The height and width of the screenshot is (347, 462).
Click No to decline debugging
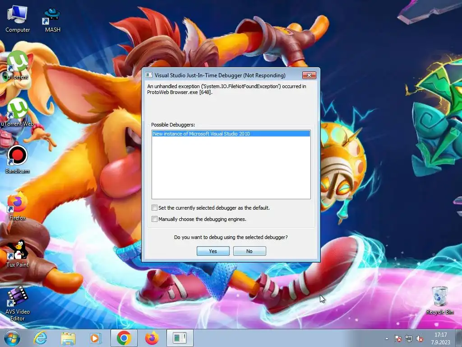pos(249,251)
